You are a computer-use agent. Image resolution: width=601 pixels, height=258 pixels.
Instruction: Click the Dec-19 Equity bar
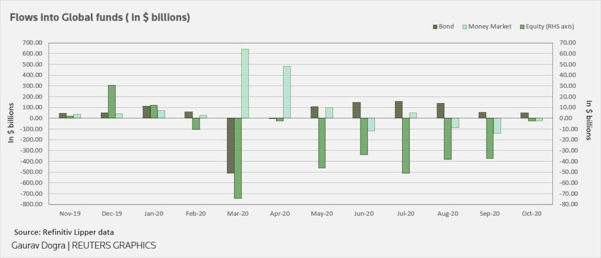click(112, 101)
